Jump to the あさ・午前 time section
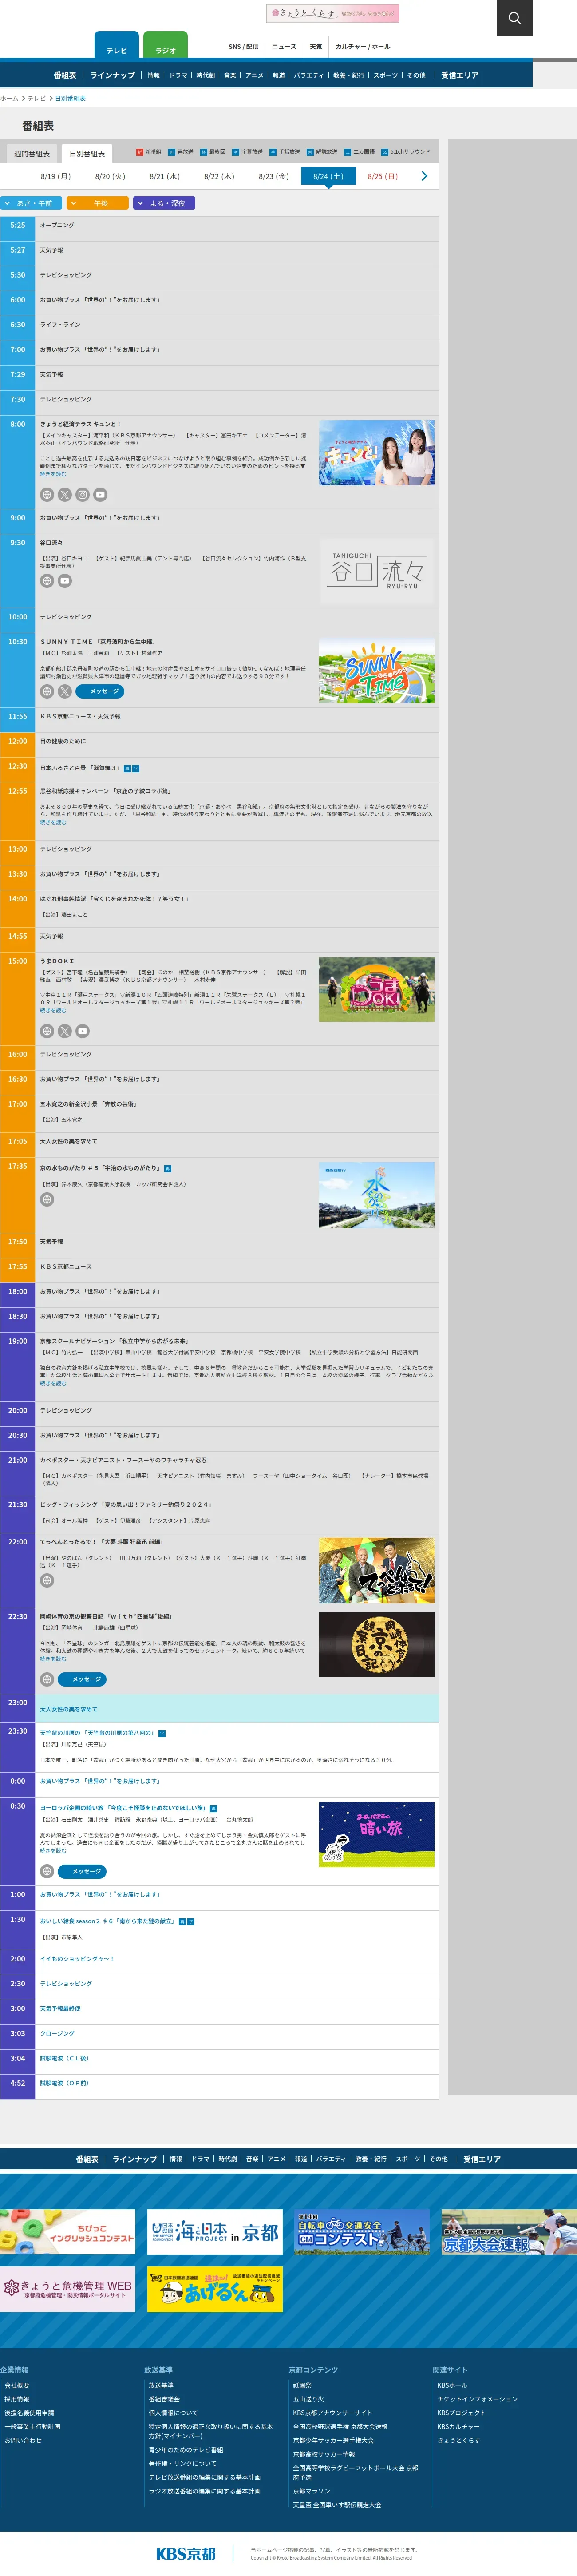Screen dimensions: 577x2576 32,203
